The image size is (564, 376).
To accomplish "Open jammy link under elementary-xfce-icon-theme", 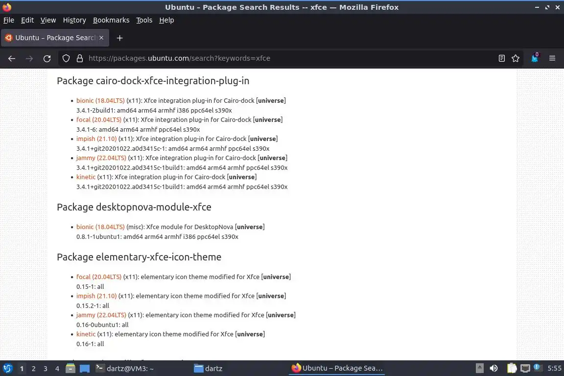I will (101, 315).
